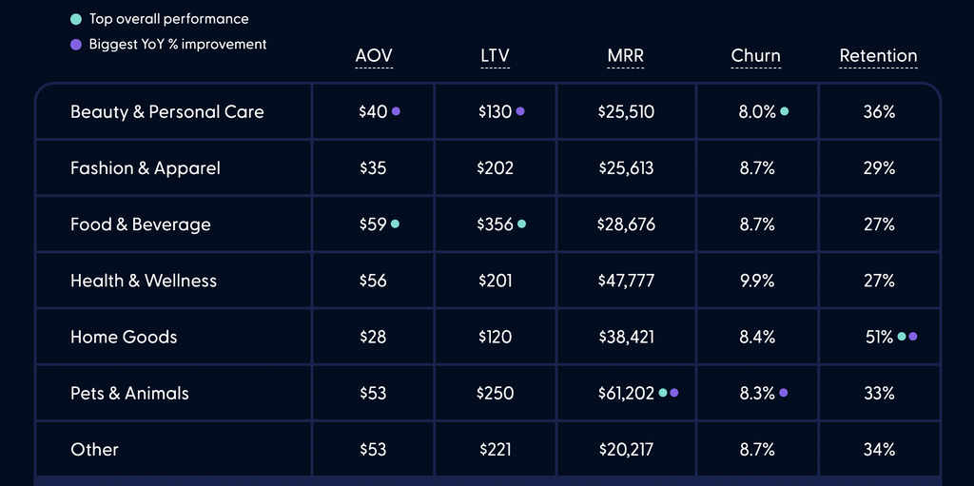Click the purple dot beside 51% retention

click(913, 337)
